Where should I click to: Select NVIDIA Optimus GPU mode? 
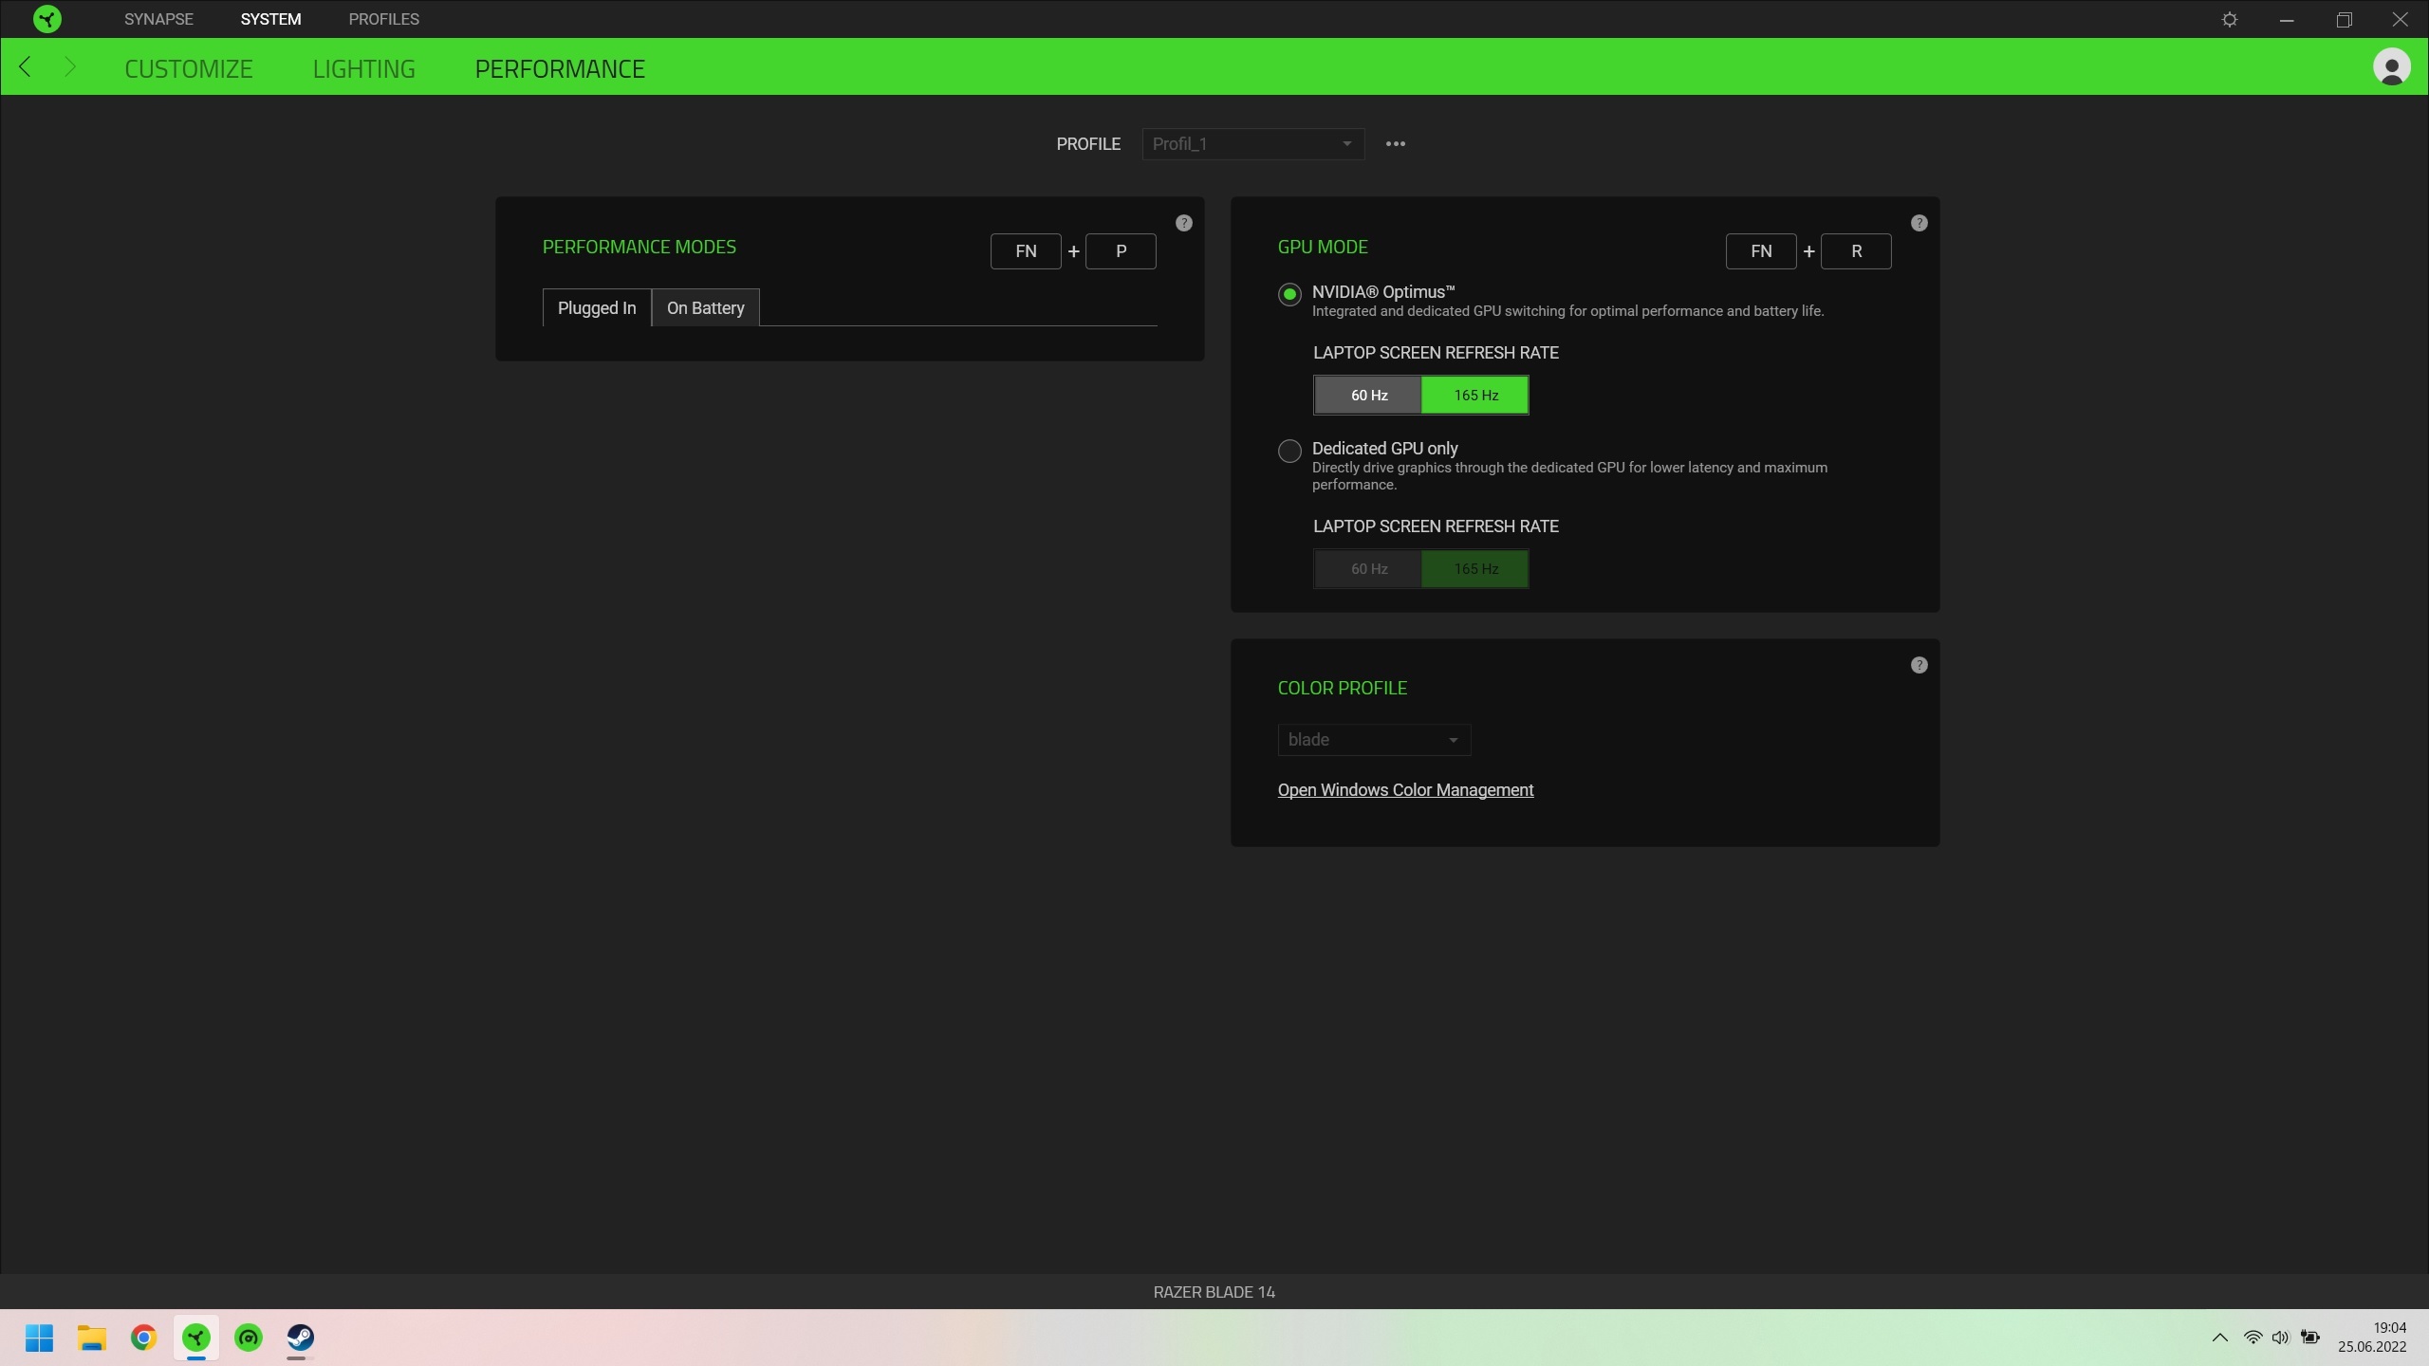pos(1289,295)
